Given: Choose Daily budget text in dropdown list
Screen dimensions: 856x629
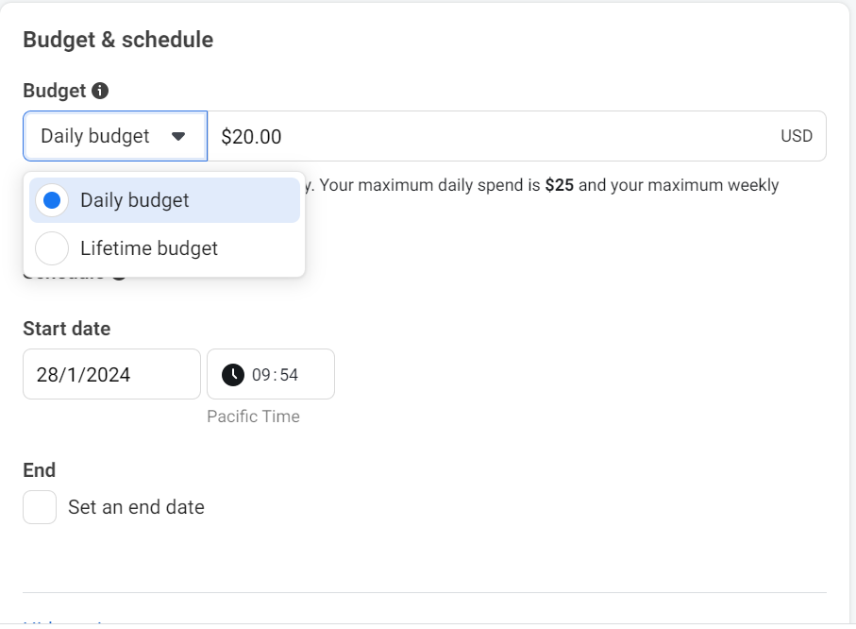Looking at the screenshot, I should [135, 200].
